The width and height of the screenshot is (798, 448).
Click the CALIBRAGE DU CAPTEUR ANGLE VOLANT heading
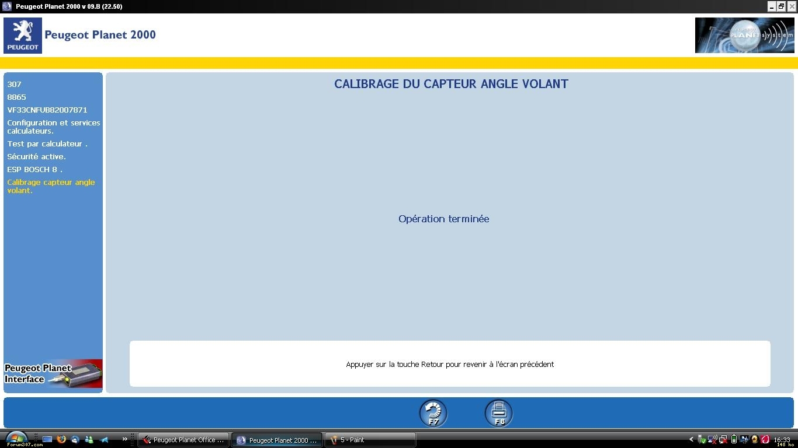click(x=451, y=84)
